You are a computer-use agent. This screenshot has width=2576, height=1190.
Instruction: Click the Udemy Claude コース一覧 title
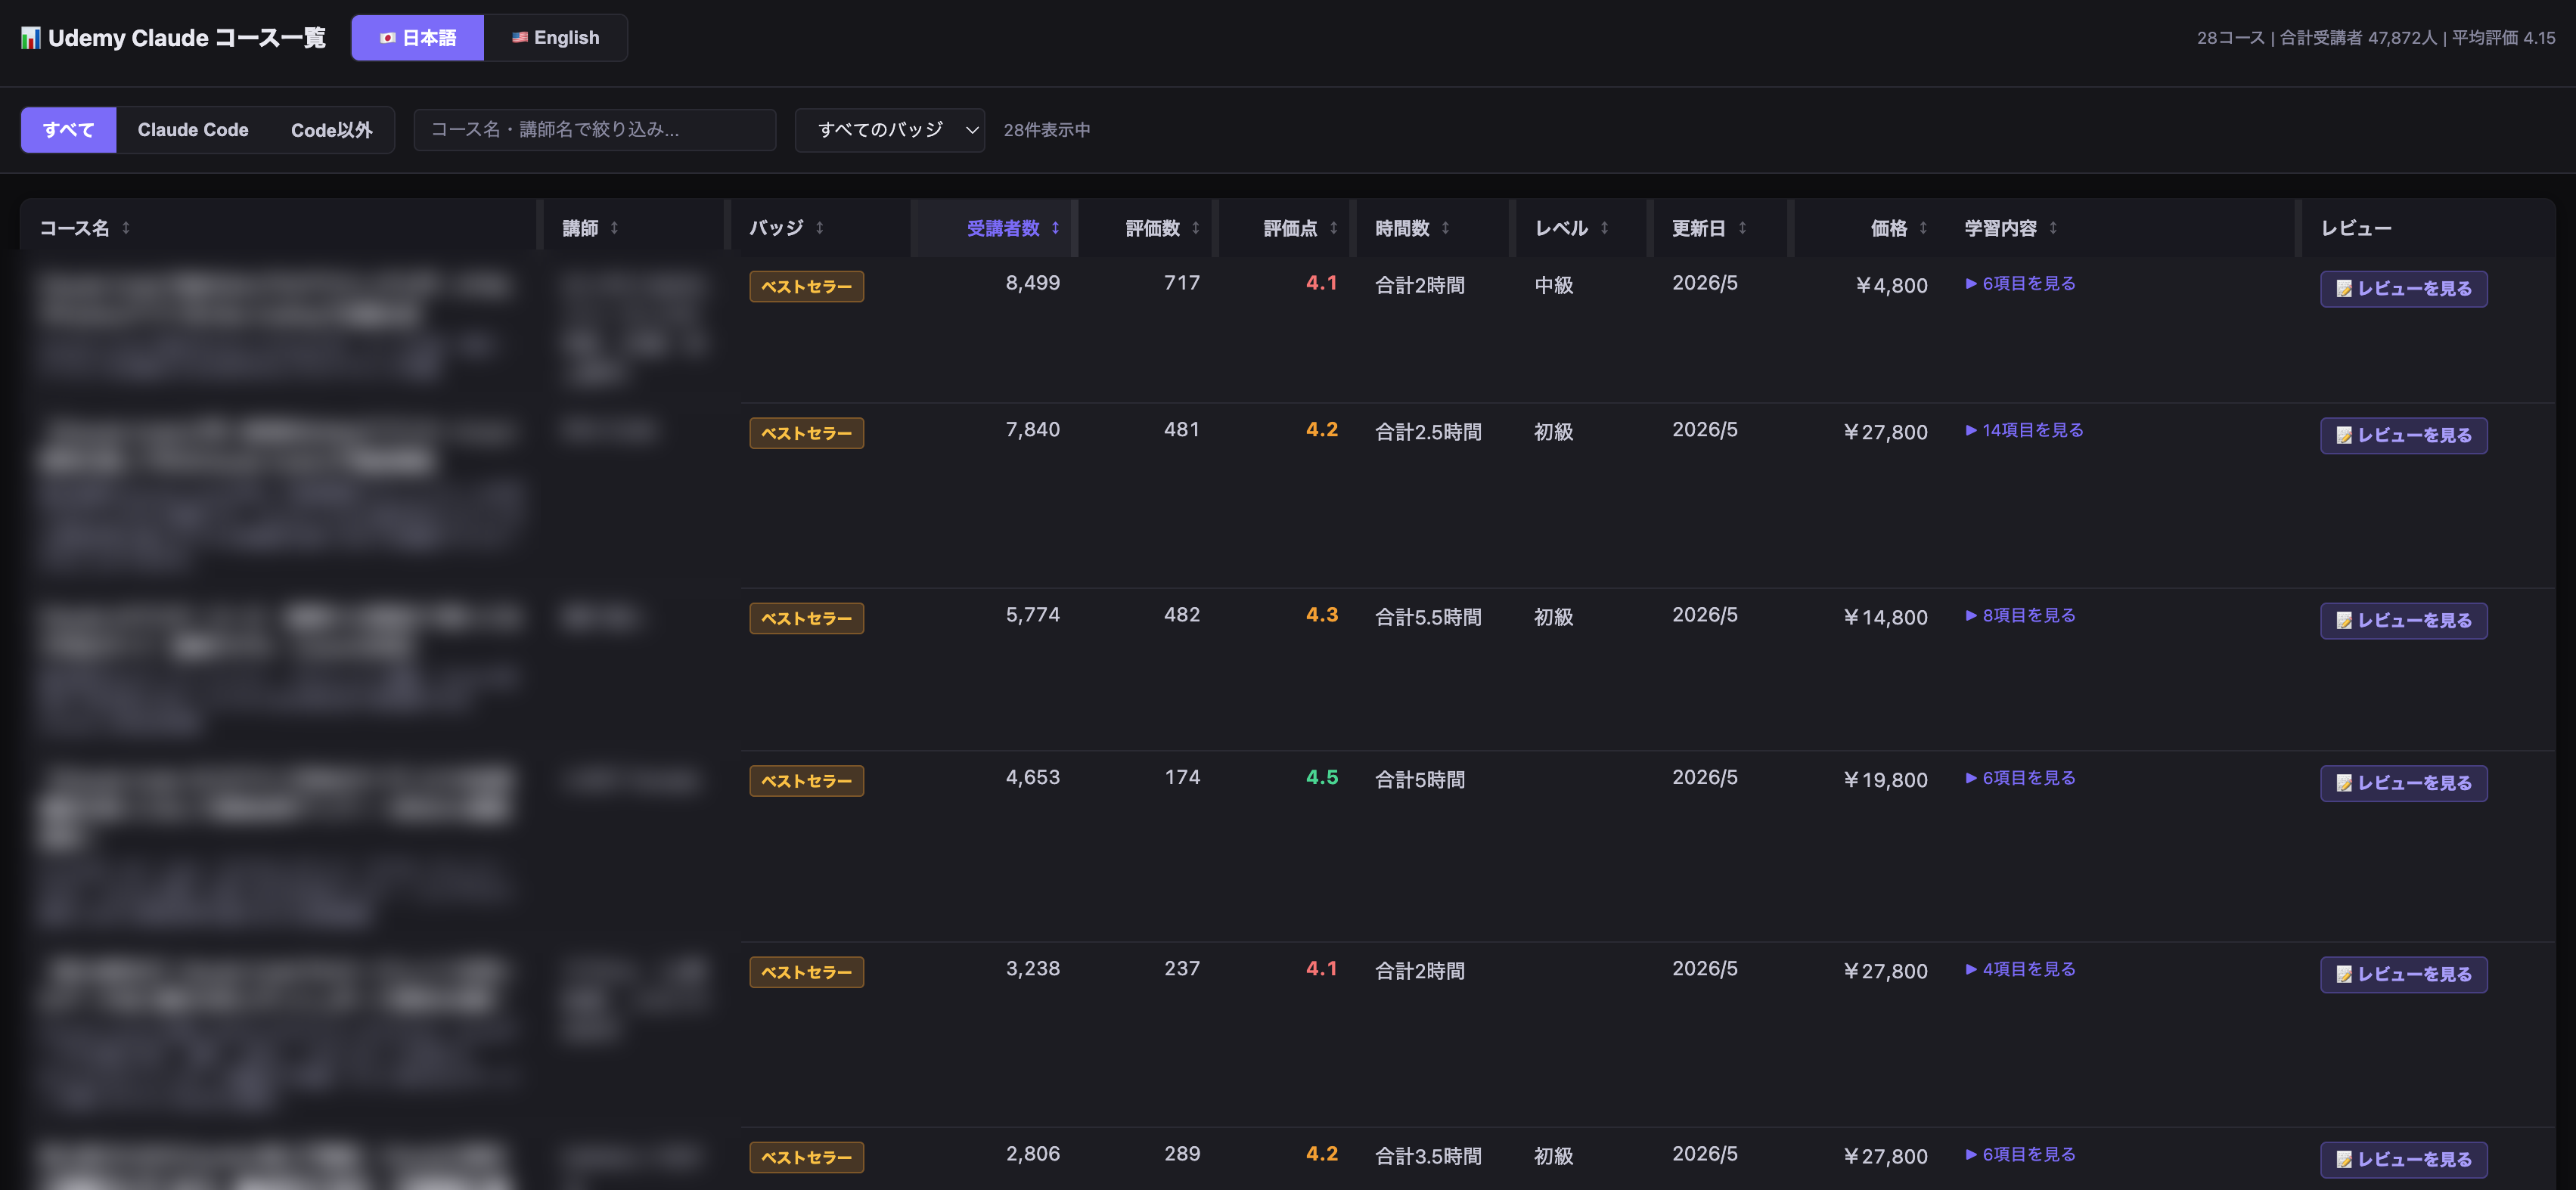pos(187,38)
